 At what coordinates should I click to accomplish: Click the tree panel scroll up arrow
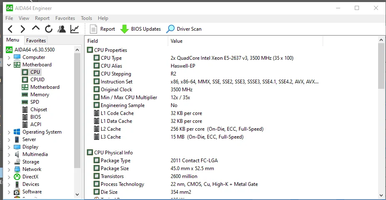click(x=77, y=50)
